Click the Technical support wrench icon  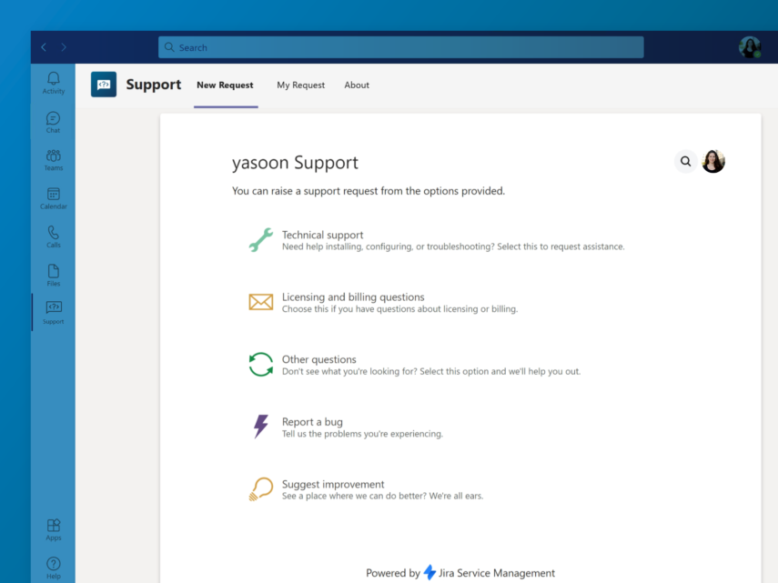point(261,240)
